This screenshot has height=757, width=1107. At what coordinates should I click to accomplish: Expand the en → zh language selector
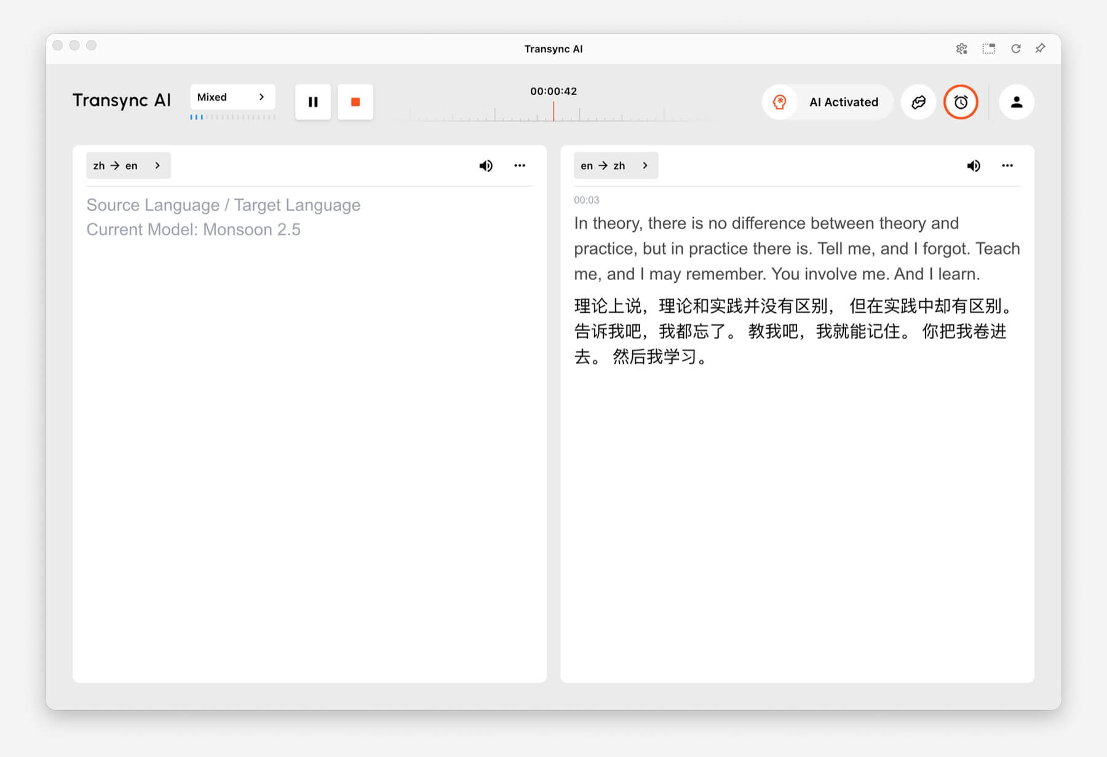pos(616,165)
